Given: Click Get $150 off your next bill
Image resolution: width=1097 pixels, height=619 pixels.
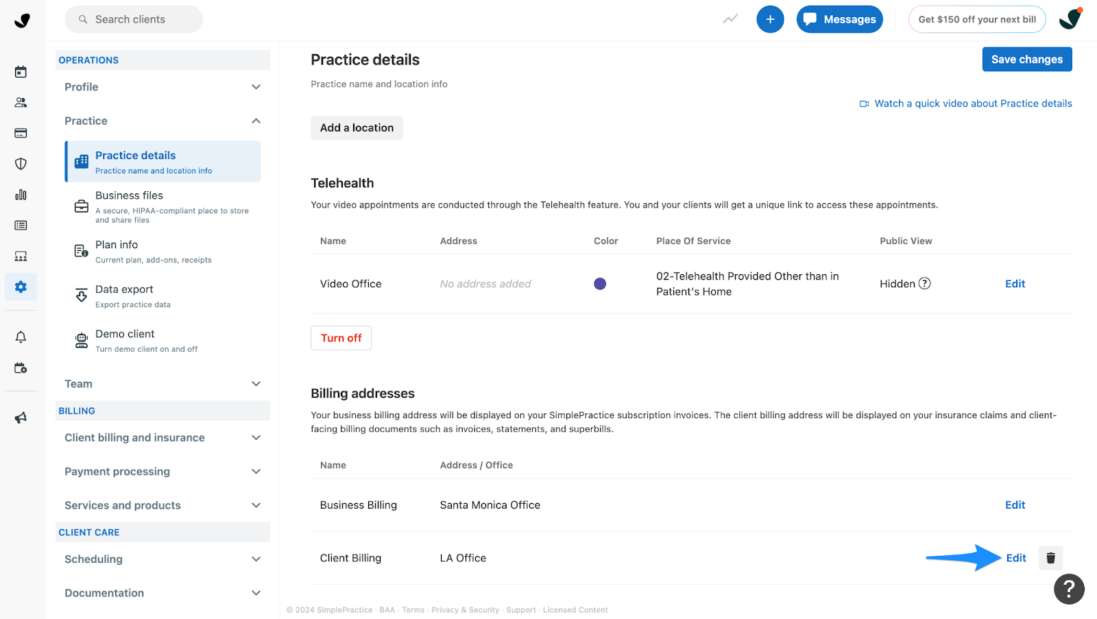Looking at the screenshot, I should (x=977, y=19).
